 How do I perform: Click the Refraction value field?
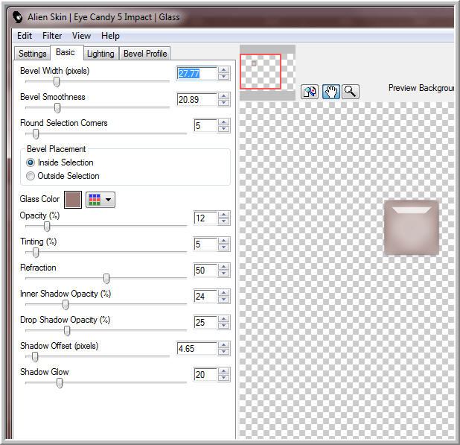[x=205, y=271]
